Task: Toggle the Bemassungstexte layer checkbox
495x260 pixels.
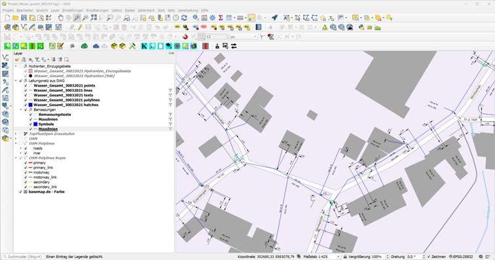Action: pos(31,115)
